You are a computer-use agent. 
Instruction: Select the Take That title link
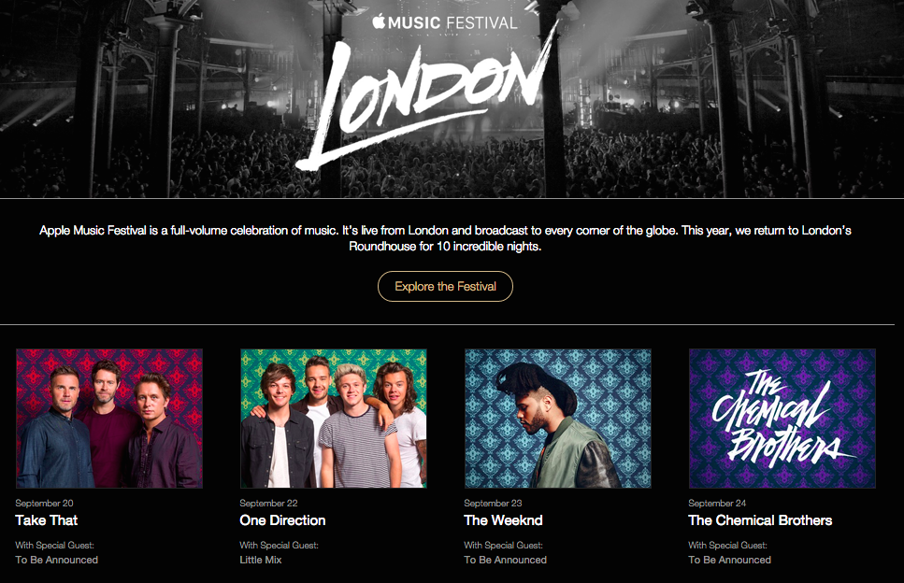click(47, 520)
